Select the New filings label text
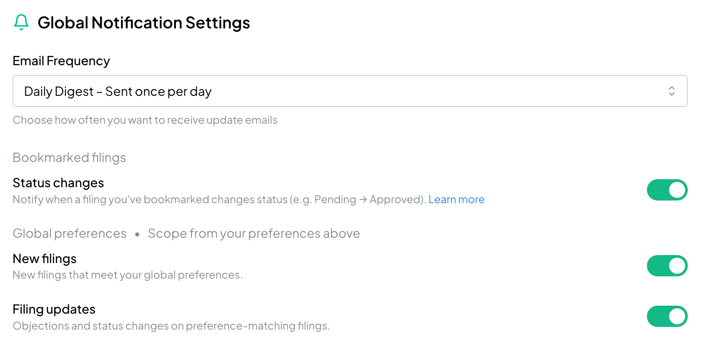 click(44, 259)
